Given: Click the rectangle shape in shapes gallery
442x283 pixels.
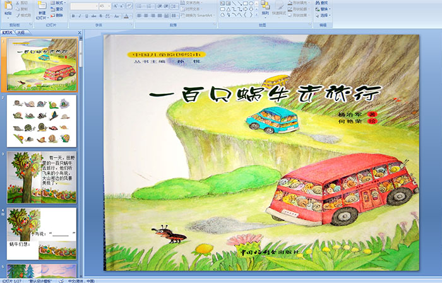Looking at the screenshot, I should [x=245, y=3].
